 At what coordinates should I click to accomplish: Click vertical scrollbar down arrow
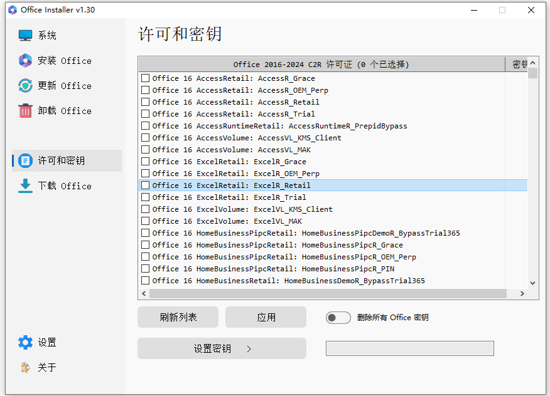pyautogui.click(x=533, y=283)
